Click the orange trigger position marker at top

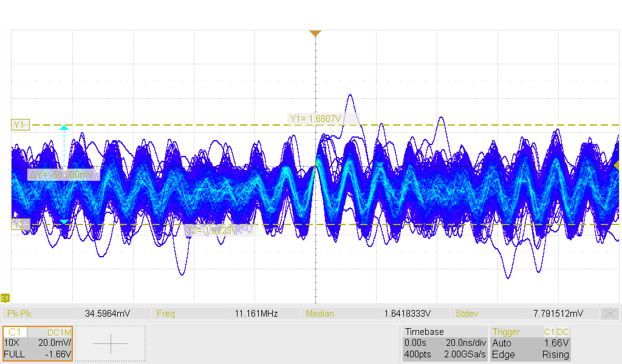315,33
